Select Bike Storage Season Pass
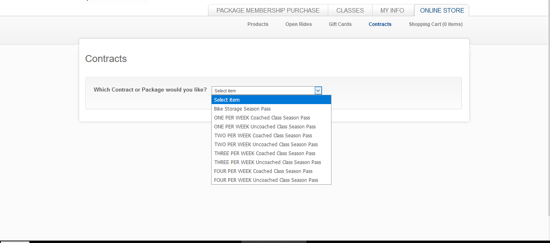This screenshot has width=550, height=243. point(271,109)
